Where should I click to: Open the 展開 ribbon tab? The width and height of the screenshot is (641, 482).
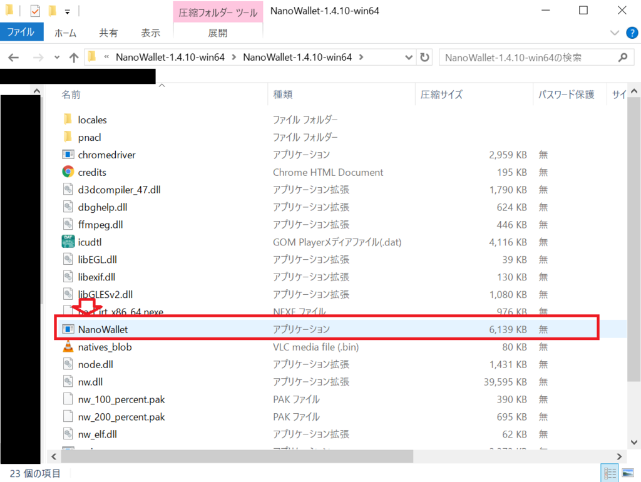click(217, 33)
